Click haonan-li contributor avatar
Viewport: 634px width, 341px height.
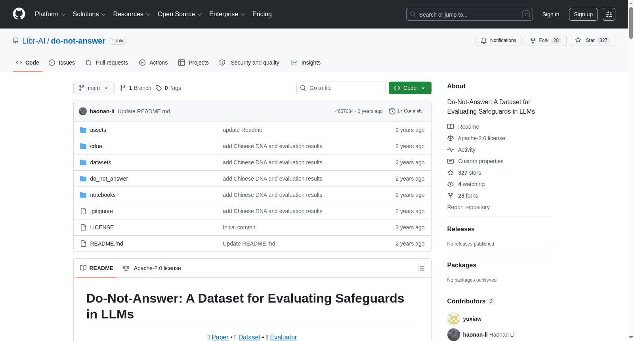(x=454, y=335)
